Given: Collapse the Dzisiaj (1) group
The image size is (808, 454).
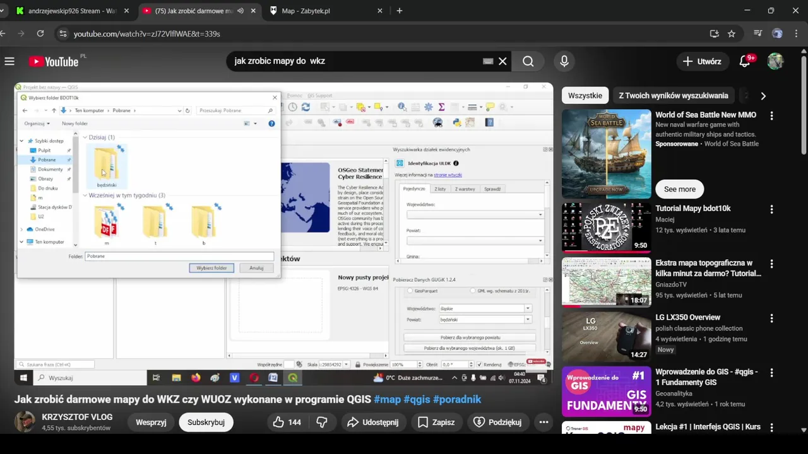Looking at the screenshot, I should click(85, 137).
